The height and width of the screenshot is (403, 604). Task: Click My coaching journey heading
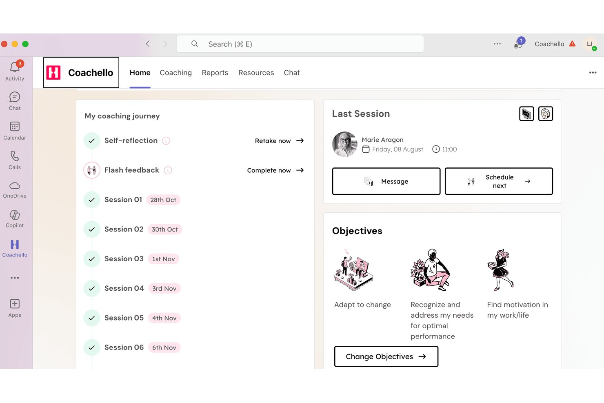(122, 116)
